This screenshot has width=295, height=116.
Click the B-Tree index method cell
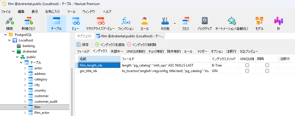[x=224, y=65]
